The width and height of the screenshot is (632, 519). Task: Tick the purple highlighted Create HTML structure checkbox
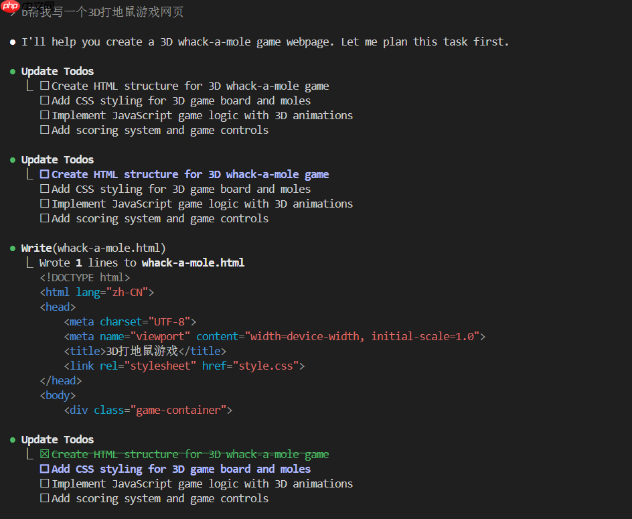(x=45, y=174)
